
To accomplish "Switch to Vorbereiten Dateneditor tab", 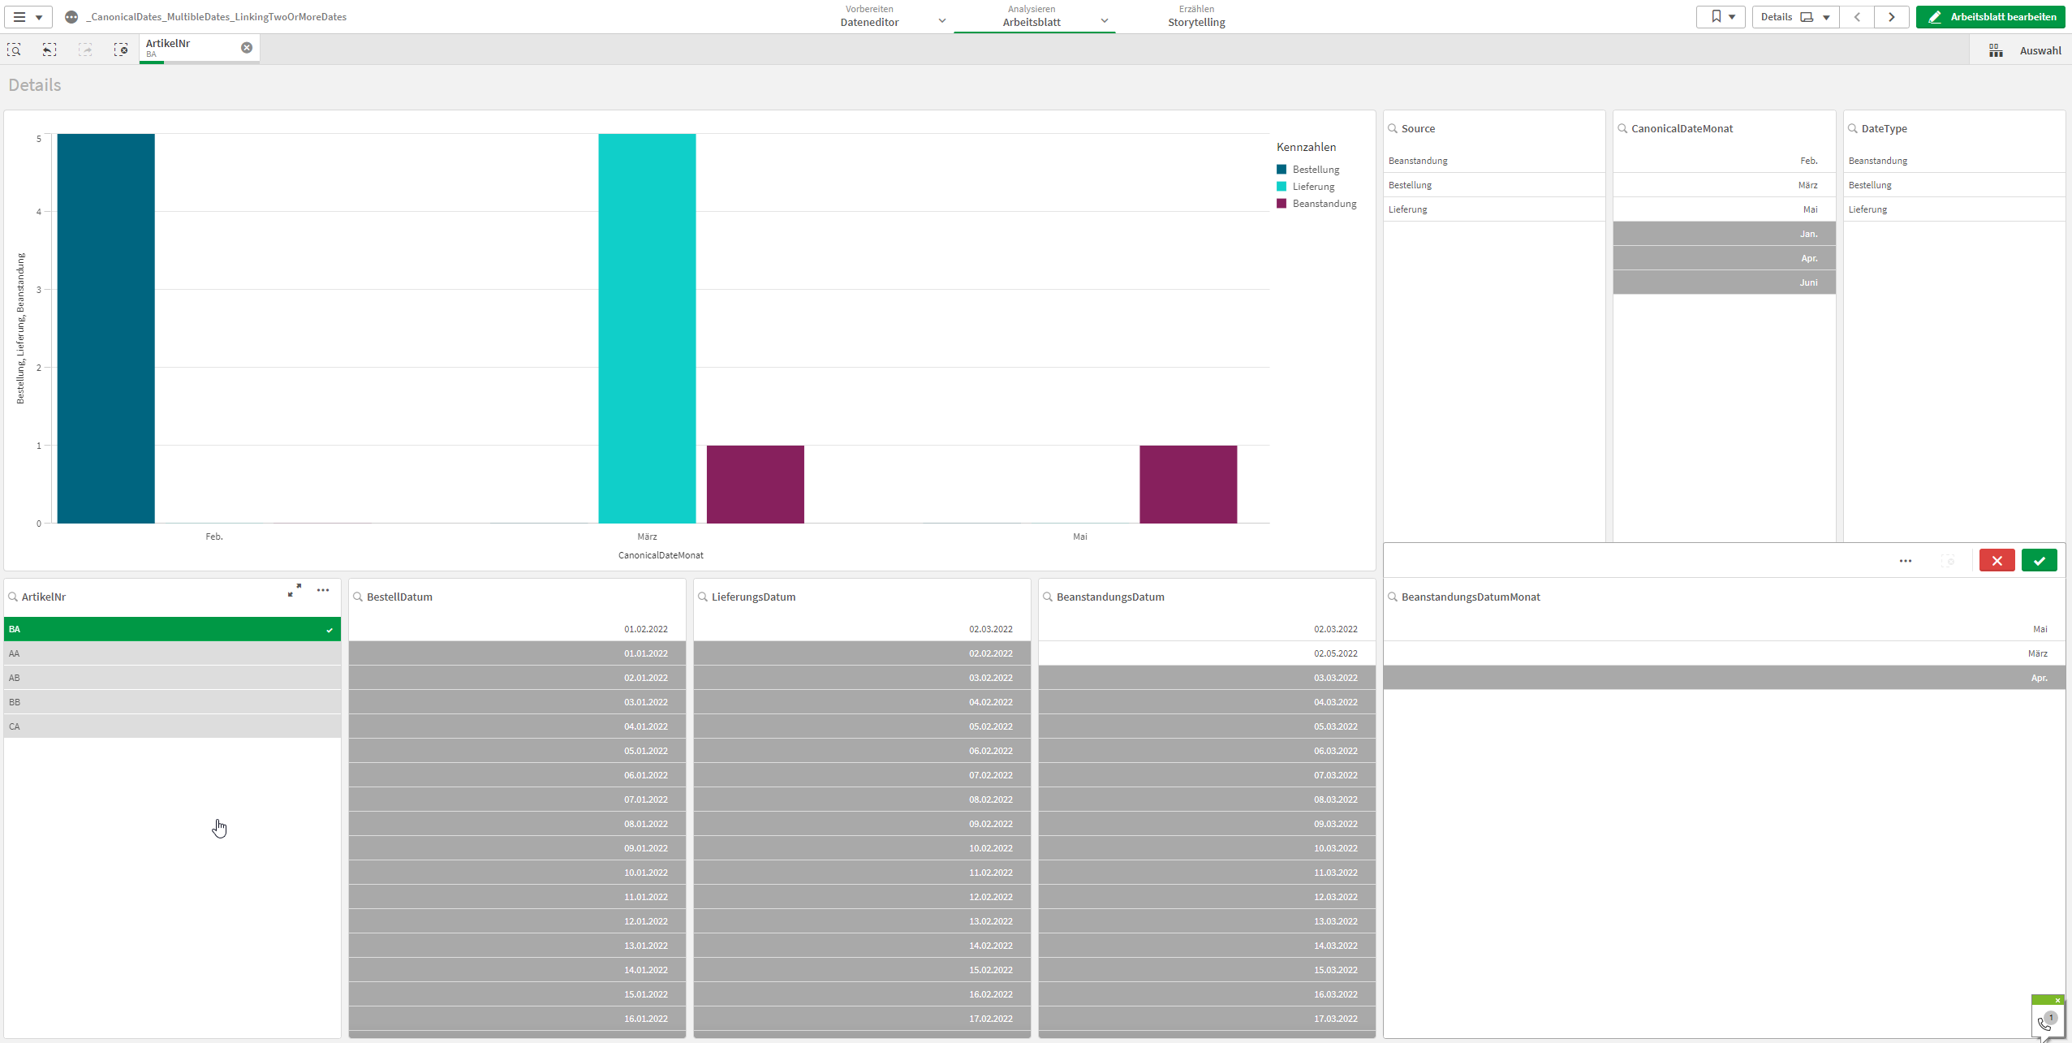I will [x=869, y=16].
